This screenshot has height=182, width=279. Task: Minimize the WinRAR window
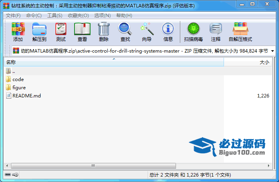[x=242, y=4]
